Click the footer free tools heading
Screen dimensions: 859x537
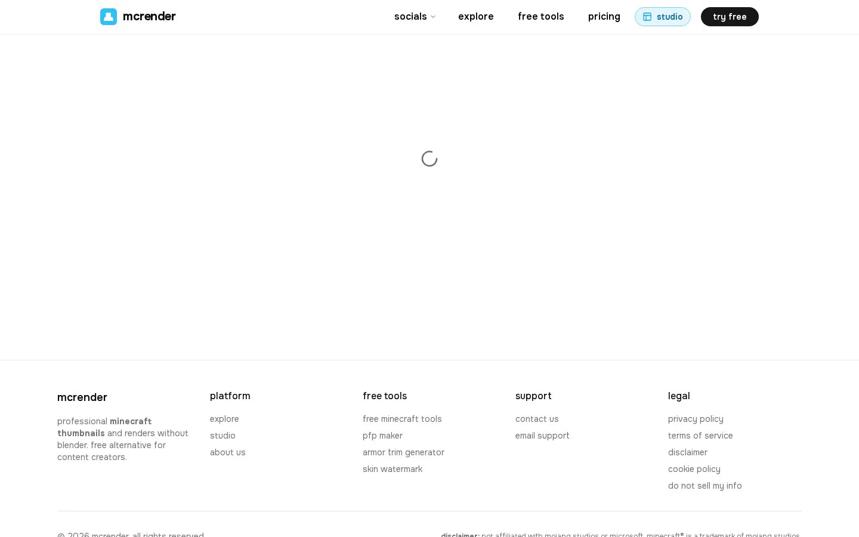tap(385, 396)
